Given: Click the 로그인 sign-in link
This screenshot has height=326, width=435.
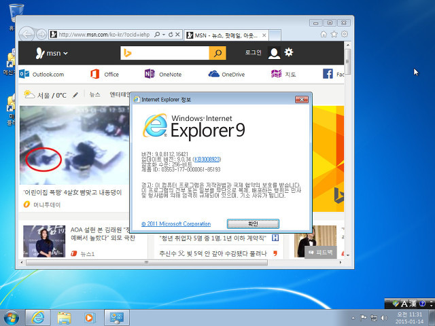Looking at the screenshot, I should (x=253, y=52).
